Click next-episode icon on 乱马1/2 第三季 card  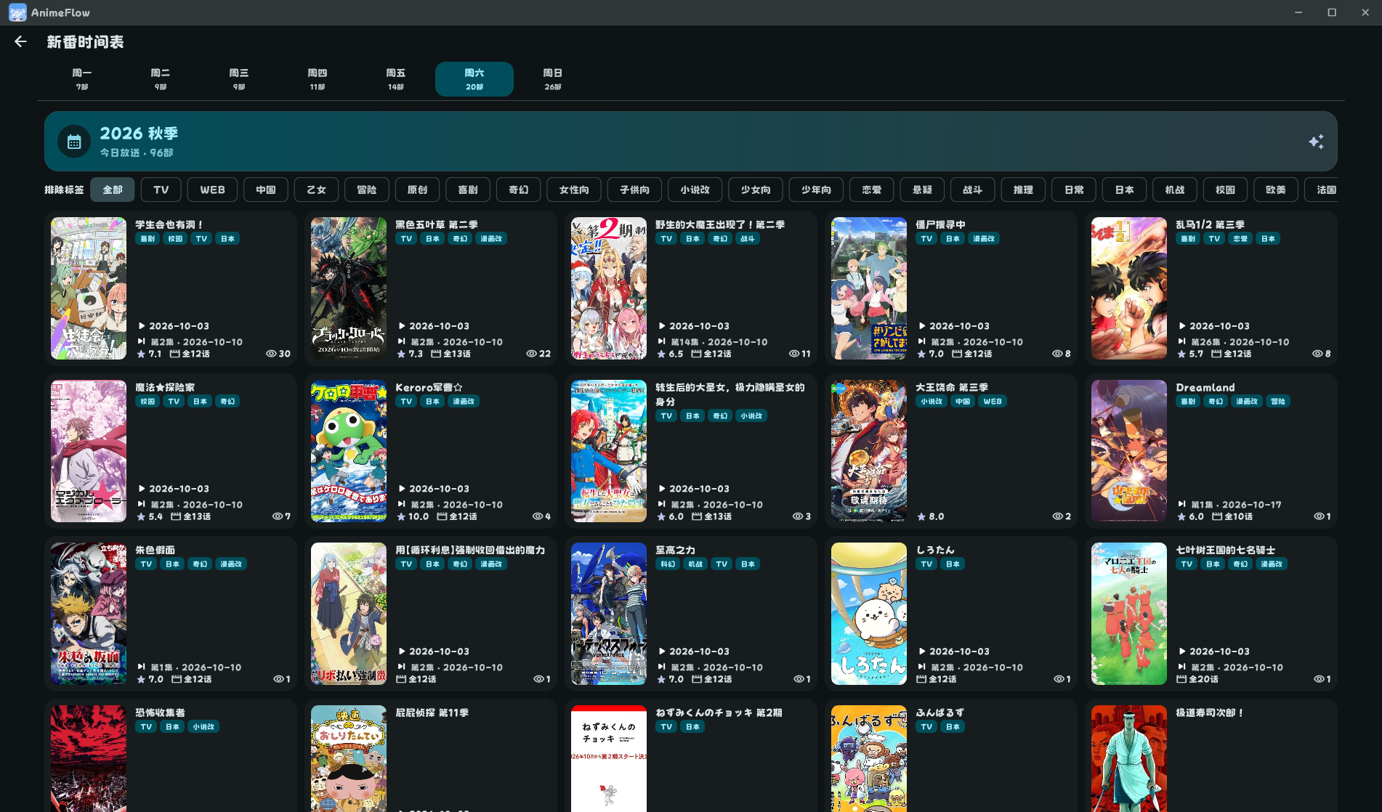[1182, 341]
